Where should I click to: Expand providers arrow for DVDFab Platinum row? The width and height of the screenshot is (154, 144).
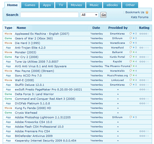(x=118, y=104)
